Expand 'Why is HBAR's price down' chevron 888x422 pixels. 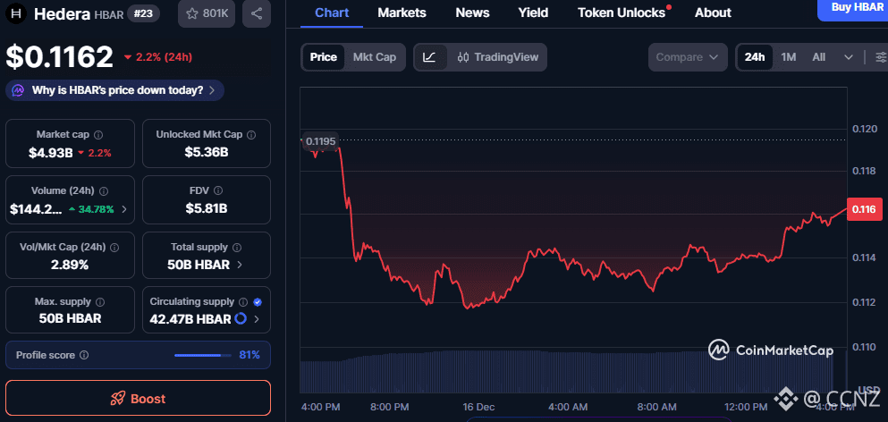point(212,90)
